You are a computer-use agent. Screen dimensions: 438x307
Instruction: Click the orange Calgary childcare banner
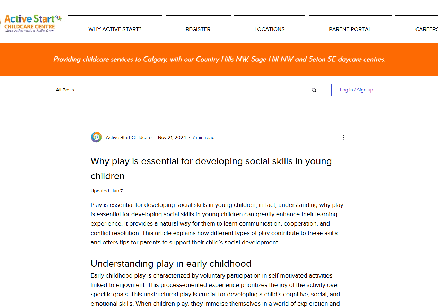pyautogui.click(x=219, y=59)
